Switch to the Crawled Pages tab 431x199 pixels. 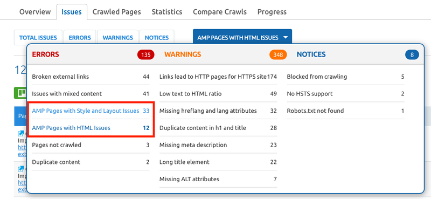116,12
